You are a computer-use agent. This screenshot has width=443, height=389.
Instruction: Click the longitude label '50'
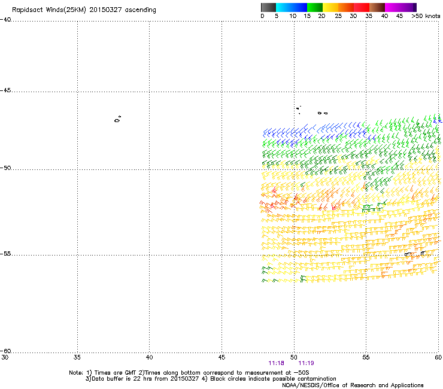[294, 357]
